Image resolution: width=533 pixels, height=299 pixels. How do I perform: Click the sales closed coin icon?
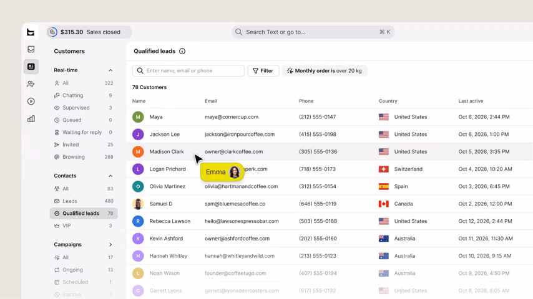click(x=52, y=32)
